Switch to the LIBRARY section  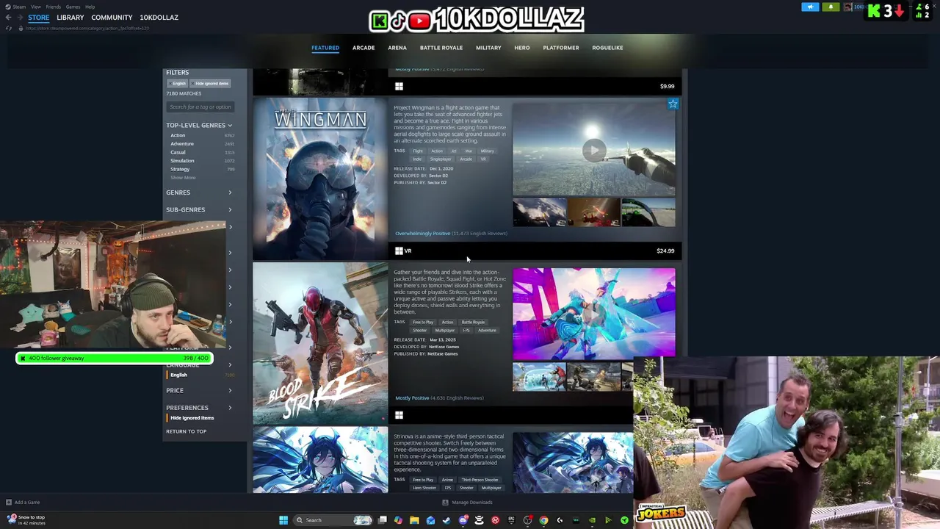click(70, 18)
